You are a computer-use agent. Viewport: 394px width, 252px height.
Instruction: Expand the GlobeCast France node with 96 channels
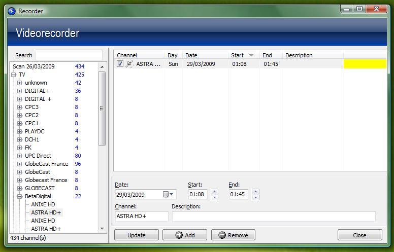pos(20,164)
